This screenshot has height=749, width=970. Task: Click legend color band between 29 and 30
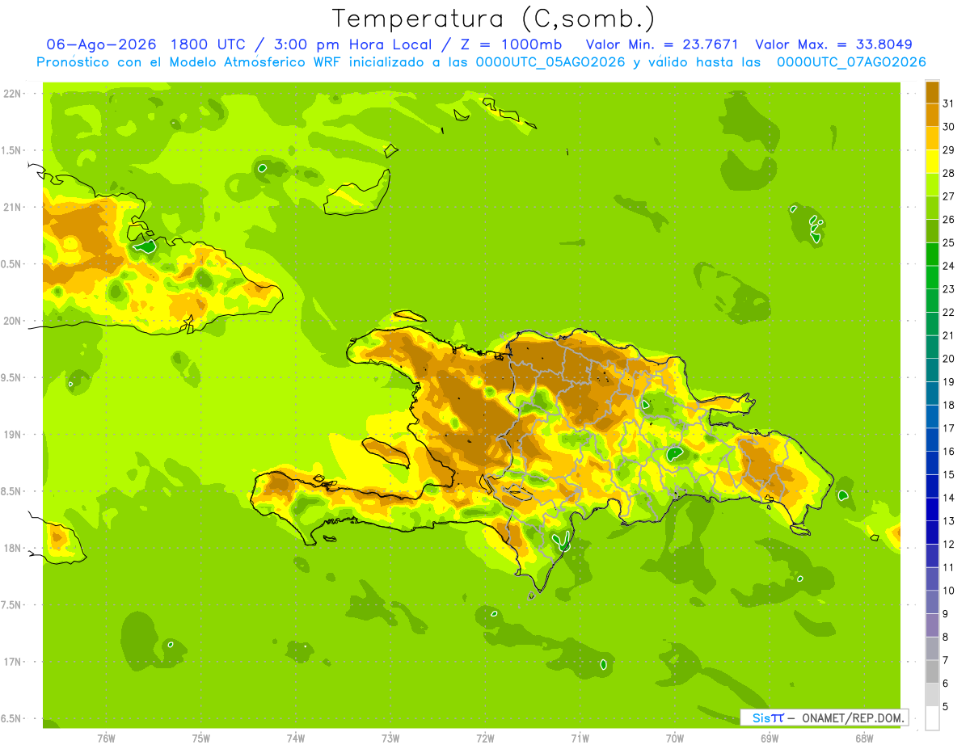[x=932, y=138]
